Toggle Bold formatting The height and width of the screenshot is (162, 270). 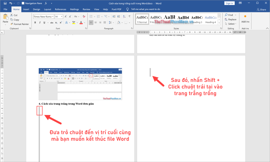[35, 23]
